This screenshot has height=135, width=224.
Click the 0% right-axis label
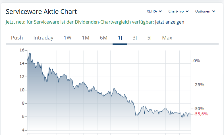point(197,61)
